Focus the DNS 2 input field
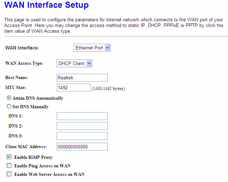Image resolution: width=228 pixels, height=182 pixels. pos(82,126)
